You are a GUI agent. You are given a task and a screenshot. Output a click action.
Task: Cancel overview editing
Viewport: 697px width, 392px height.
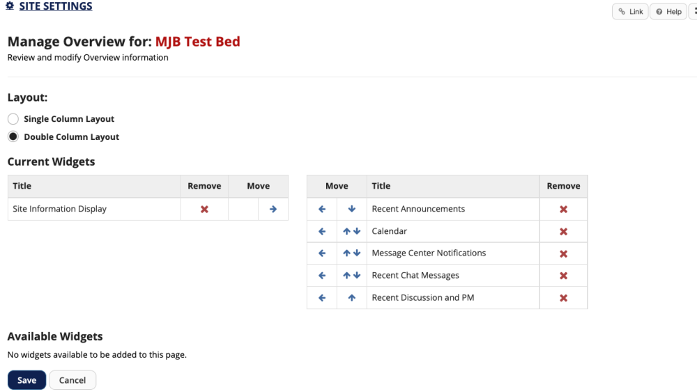tap(72, 380)
